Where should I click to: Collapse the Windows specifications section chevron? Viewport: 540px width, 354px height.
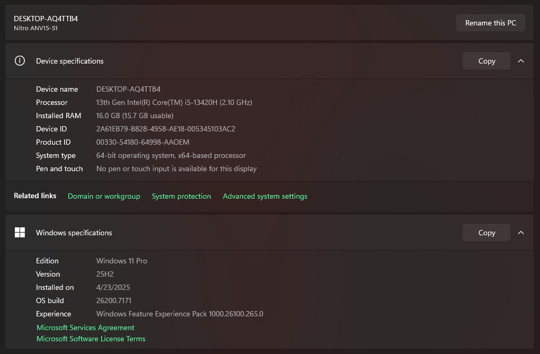pos(521,233)
